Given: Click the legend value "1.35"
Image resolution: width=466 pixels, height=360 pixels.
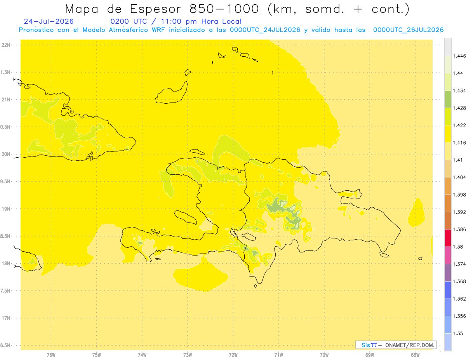Looking at the screenshot, I should point(459,333).
